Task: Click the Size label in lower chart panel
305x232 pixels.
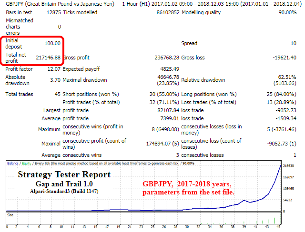Action: [x=10, y=215]
